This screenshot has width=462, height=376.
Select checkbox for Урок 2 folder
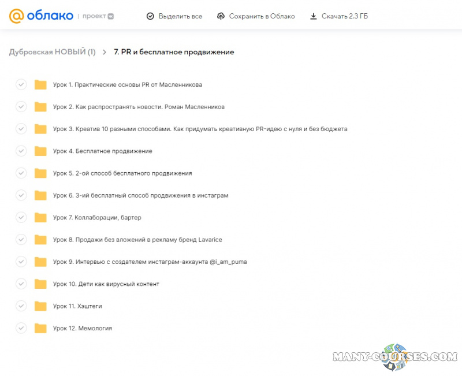(21, 107)
